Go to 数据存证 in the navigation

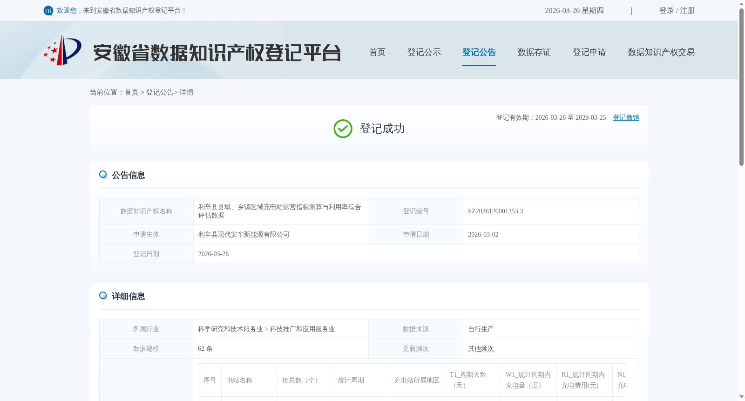(x=535, y=52)
